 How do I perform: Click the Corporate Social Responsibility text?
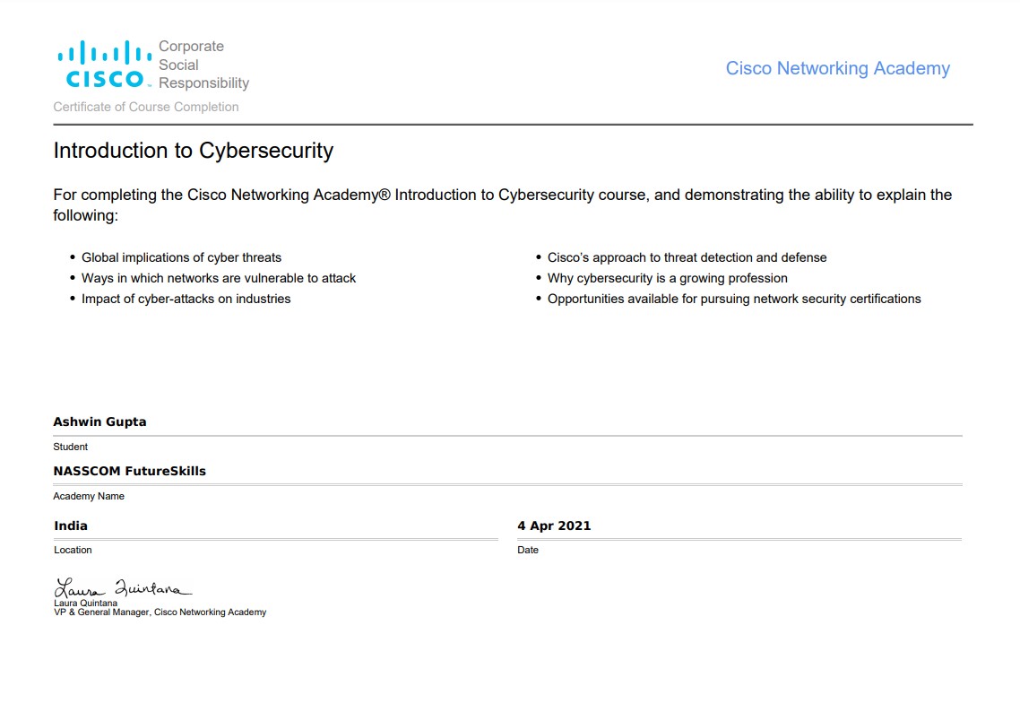[x=203, y=65]
